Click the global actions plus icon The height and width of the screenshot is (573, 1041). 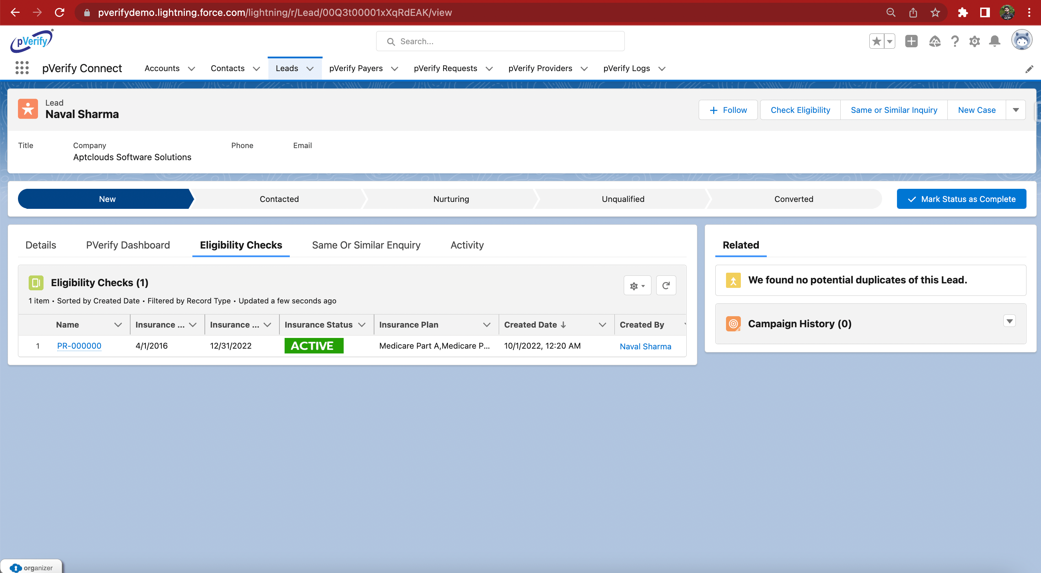point(911,41)
